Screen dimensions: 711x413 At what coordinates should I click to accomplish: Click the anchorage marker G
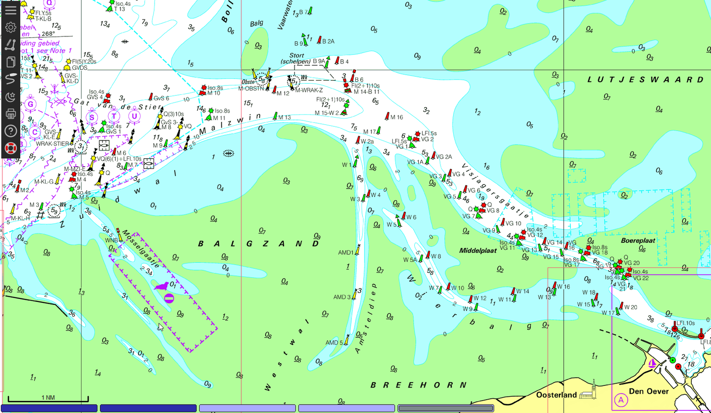tap(31, 104)
